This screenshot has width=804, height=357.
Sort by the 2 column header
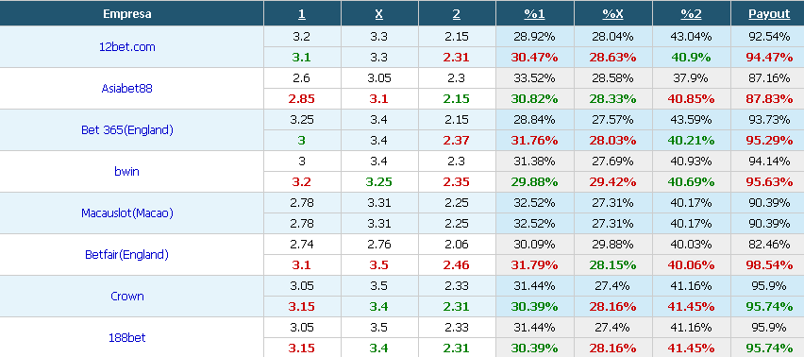(457, 14)
